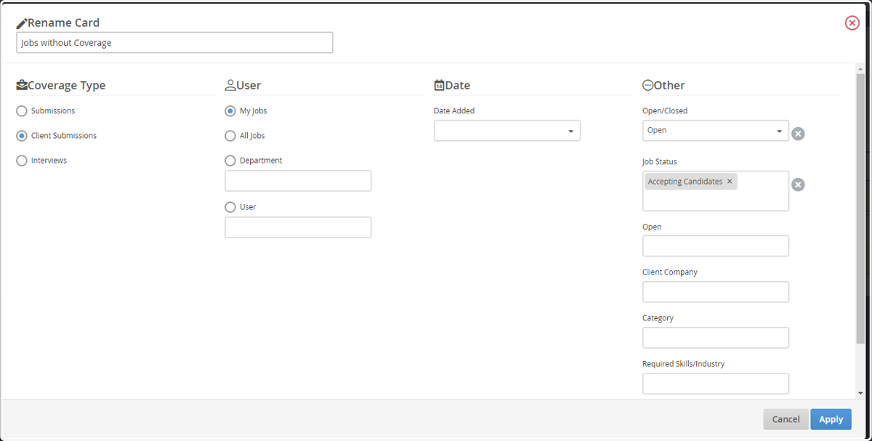Viewport: 872px width, 441px height.
Task: Click the person icon next to User heading
Action: pyautogui.click(x=230, y=85)
